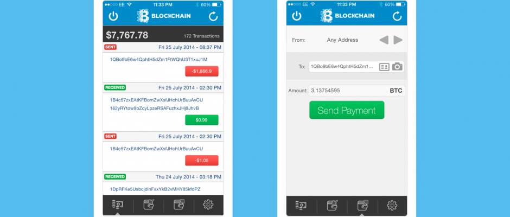Open the address book icon in To field
This screenshot has width=510, height=217.
[384, 67]
